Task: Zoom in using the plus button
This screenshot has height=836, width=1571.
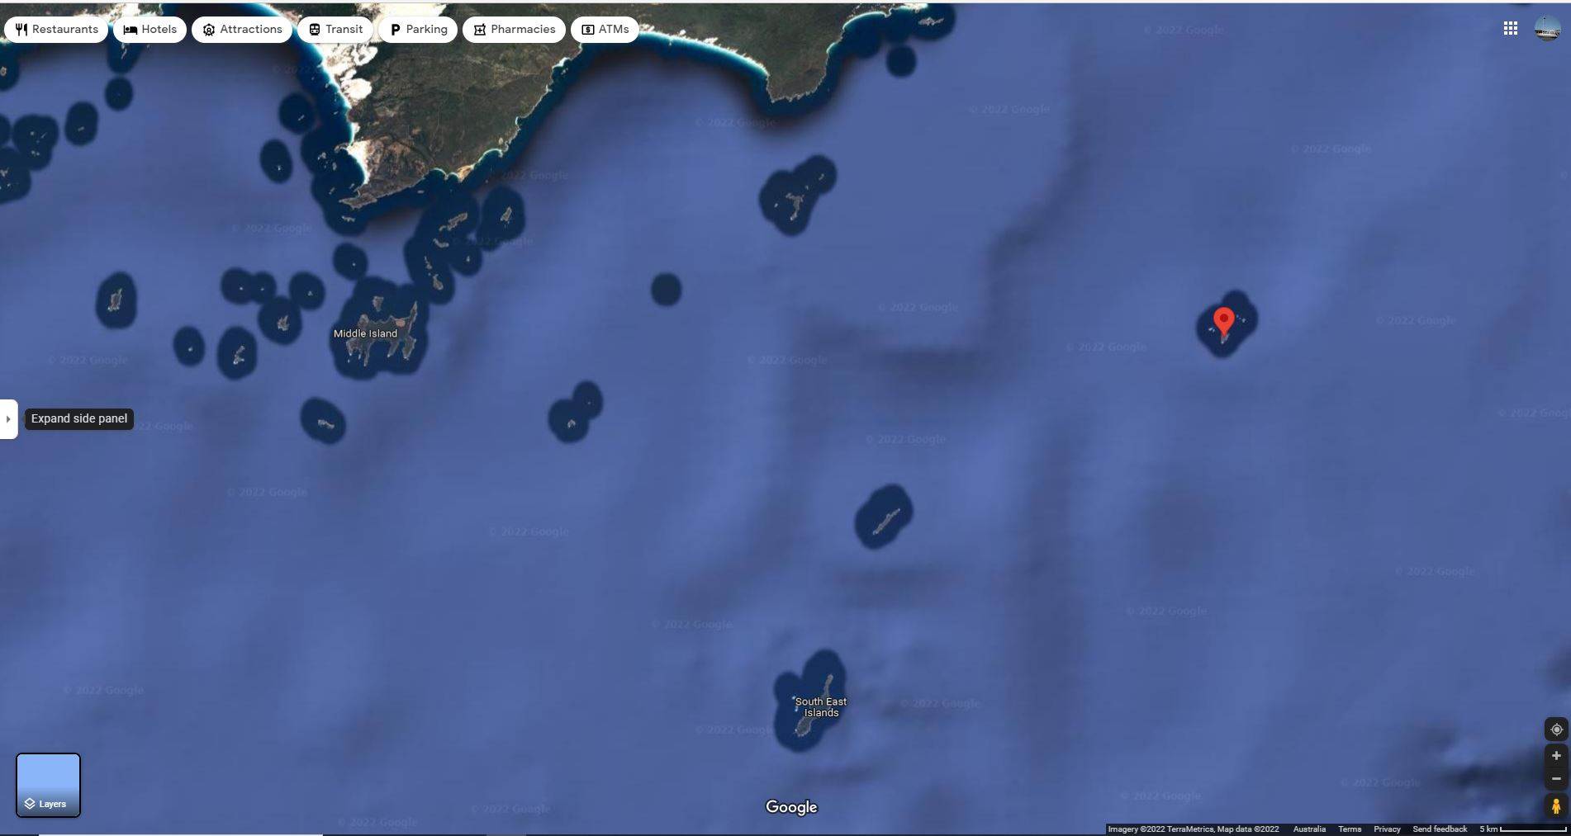Action: 1556,756
